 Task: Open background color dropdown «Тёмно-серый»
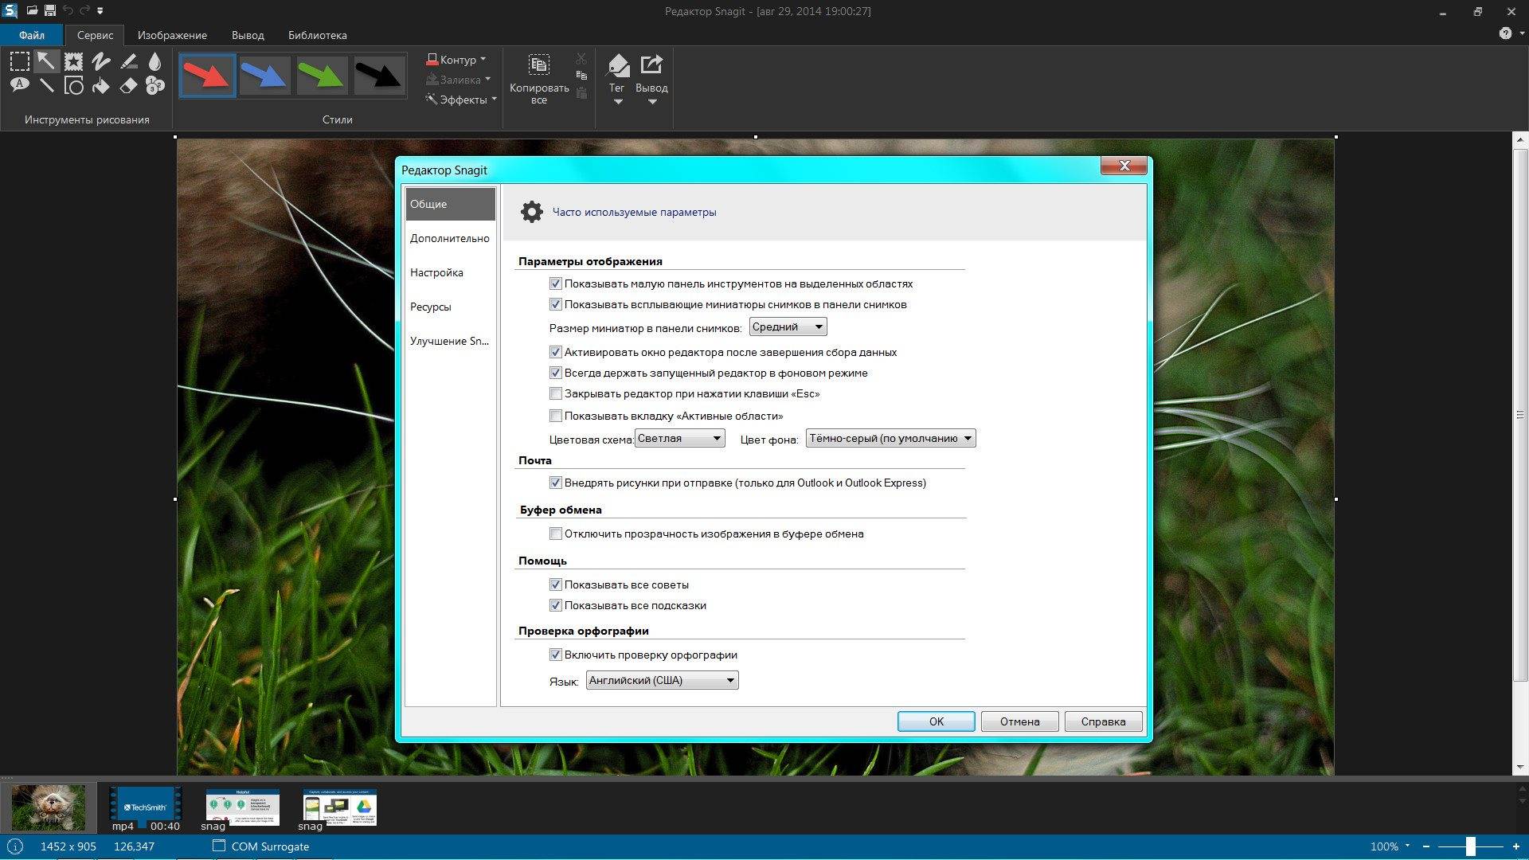(890, 438)
